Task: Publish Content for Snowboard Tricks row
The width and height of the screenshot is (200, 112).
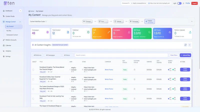Action: coord(185,99)
